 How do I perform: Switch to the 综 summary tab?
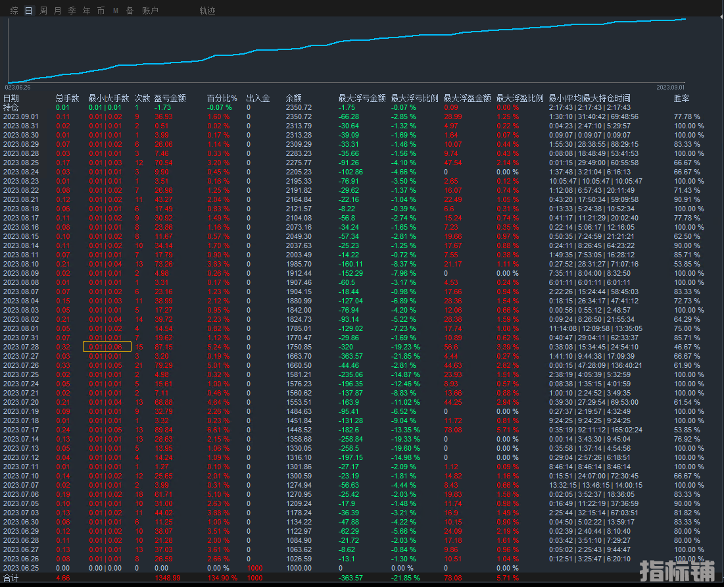click(x=14, y=11)
